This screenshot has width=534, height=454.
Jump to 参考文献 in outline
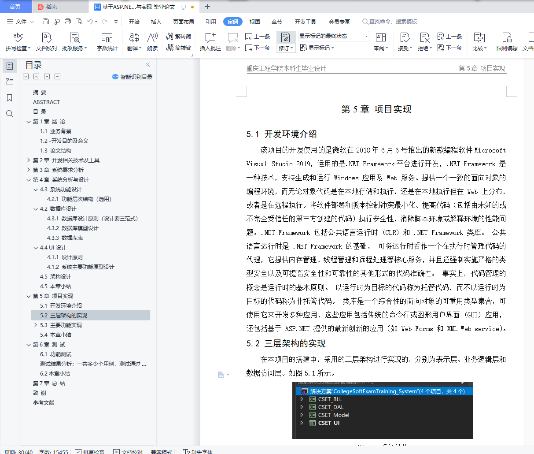tap(44, 403)
